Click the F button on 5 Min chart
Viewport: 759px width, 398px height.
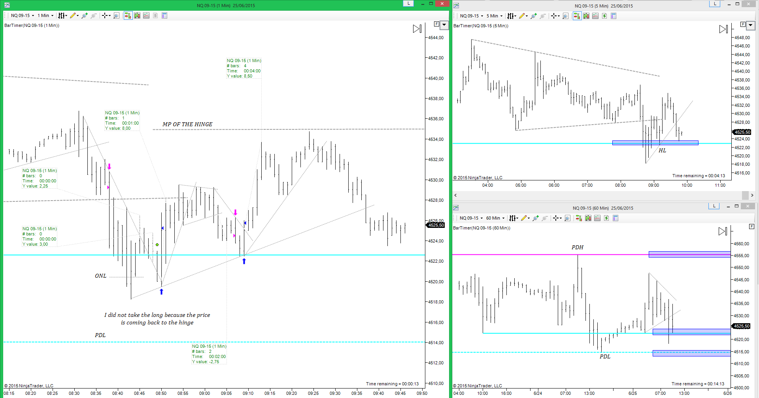pyautogui.click(x=743, y=25)
